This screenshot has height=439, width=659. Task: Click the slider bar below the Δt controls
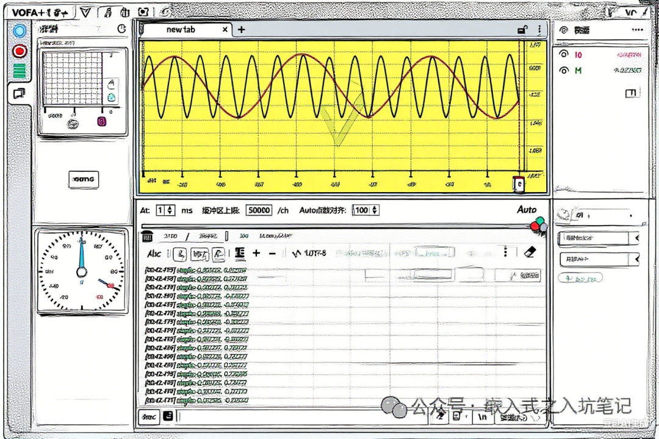point(336,226)
